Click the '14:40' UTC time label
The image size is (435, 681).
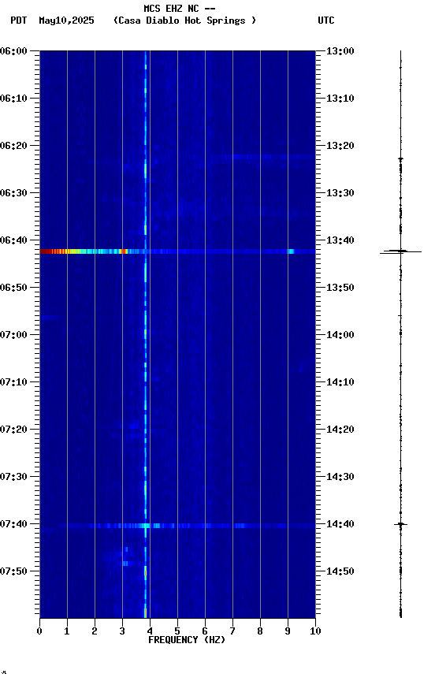point(340,524)
